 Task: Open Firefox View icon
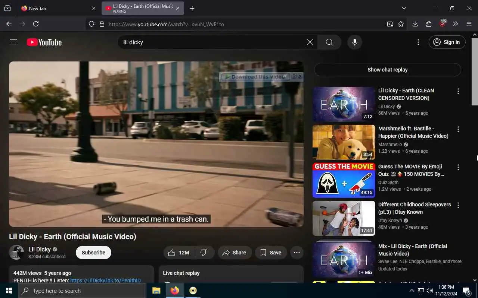7,8
